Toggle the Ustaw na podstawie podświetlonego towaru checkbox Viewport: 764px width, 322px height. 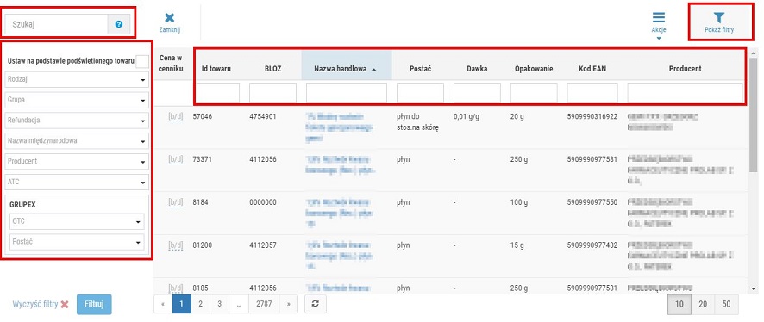[142, 62]
